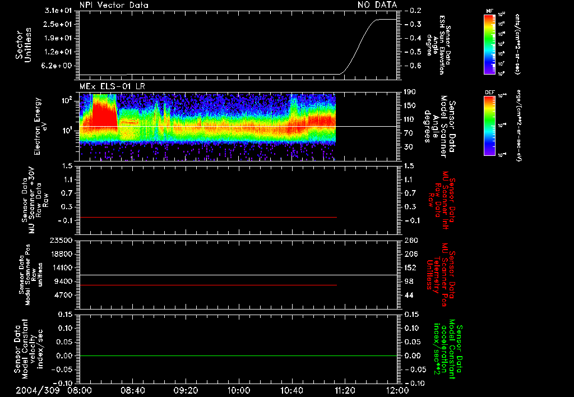Click the '150' Scanner Angle axis value
Screen dimensions: 574x397
pyautogui.click(x=411, y=106)
